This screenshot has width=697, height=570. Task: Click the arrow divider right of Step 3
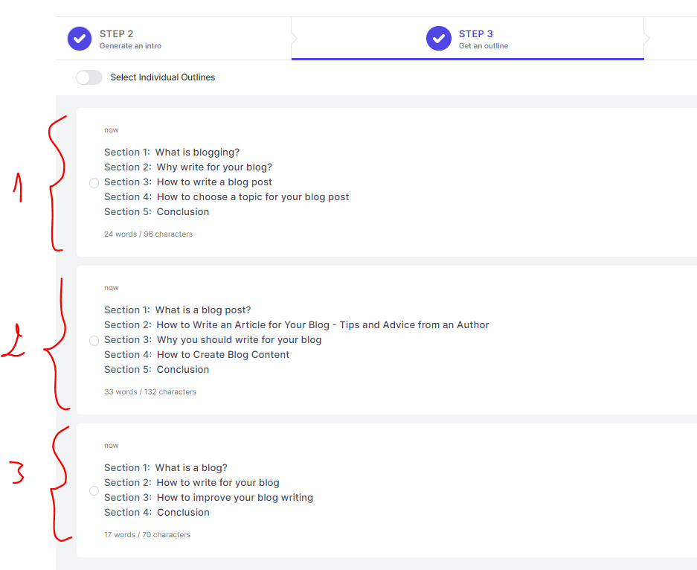pos(646,39)
